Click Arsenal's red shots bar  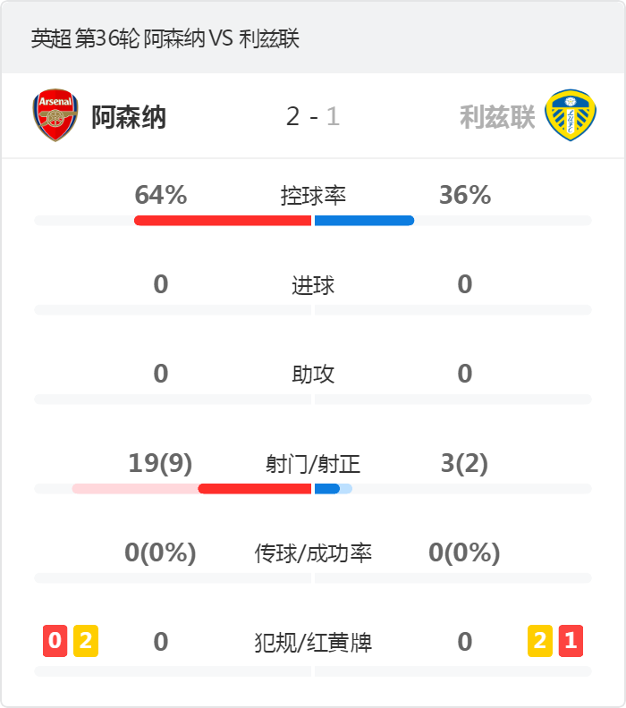coord(254,489)
